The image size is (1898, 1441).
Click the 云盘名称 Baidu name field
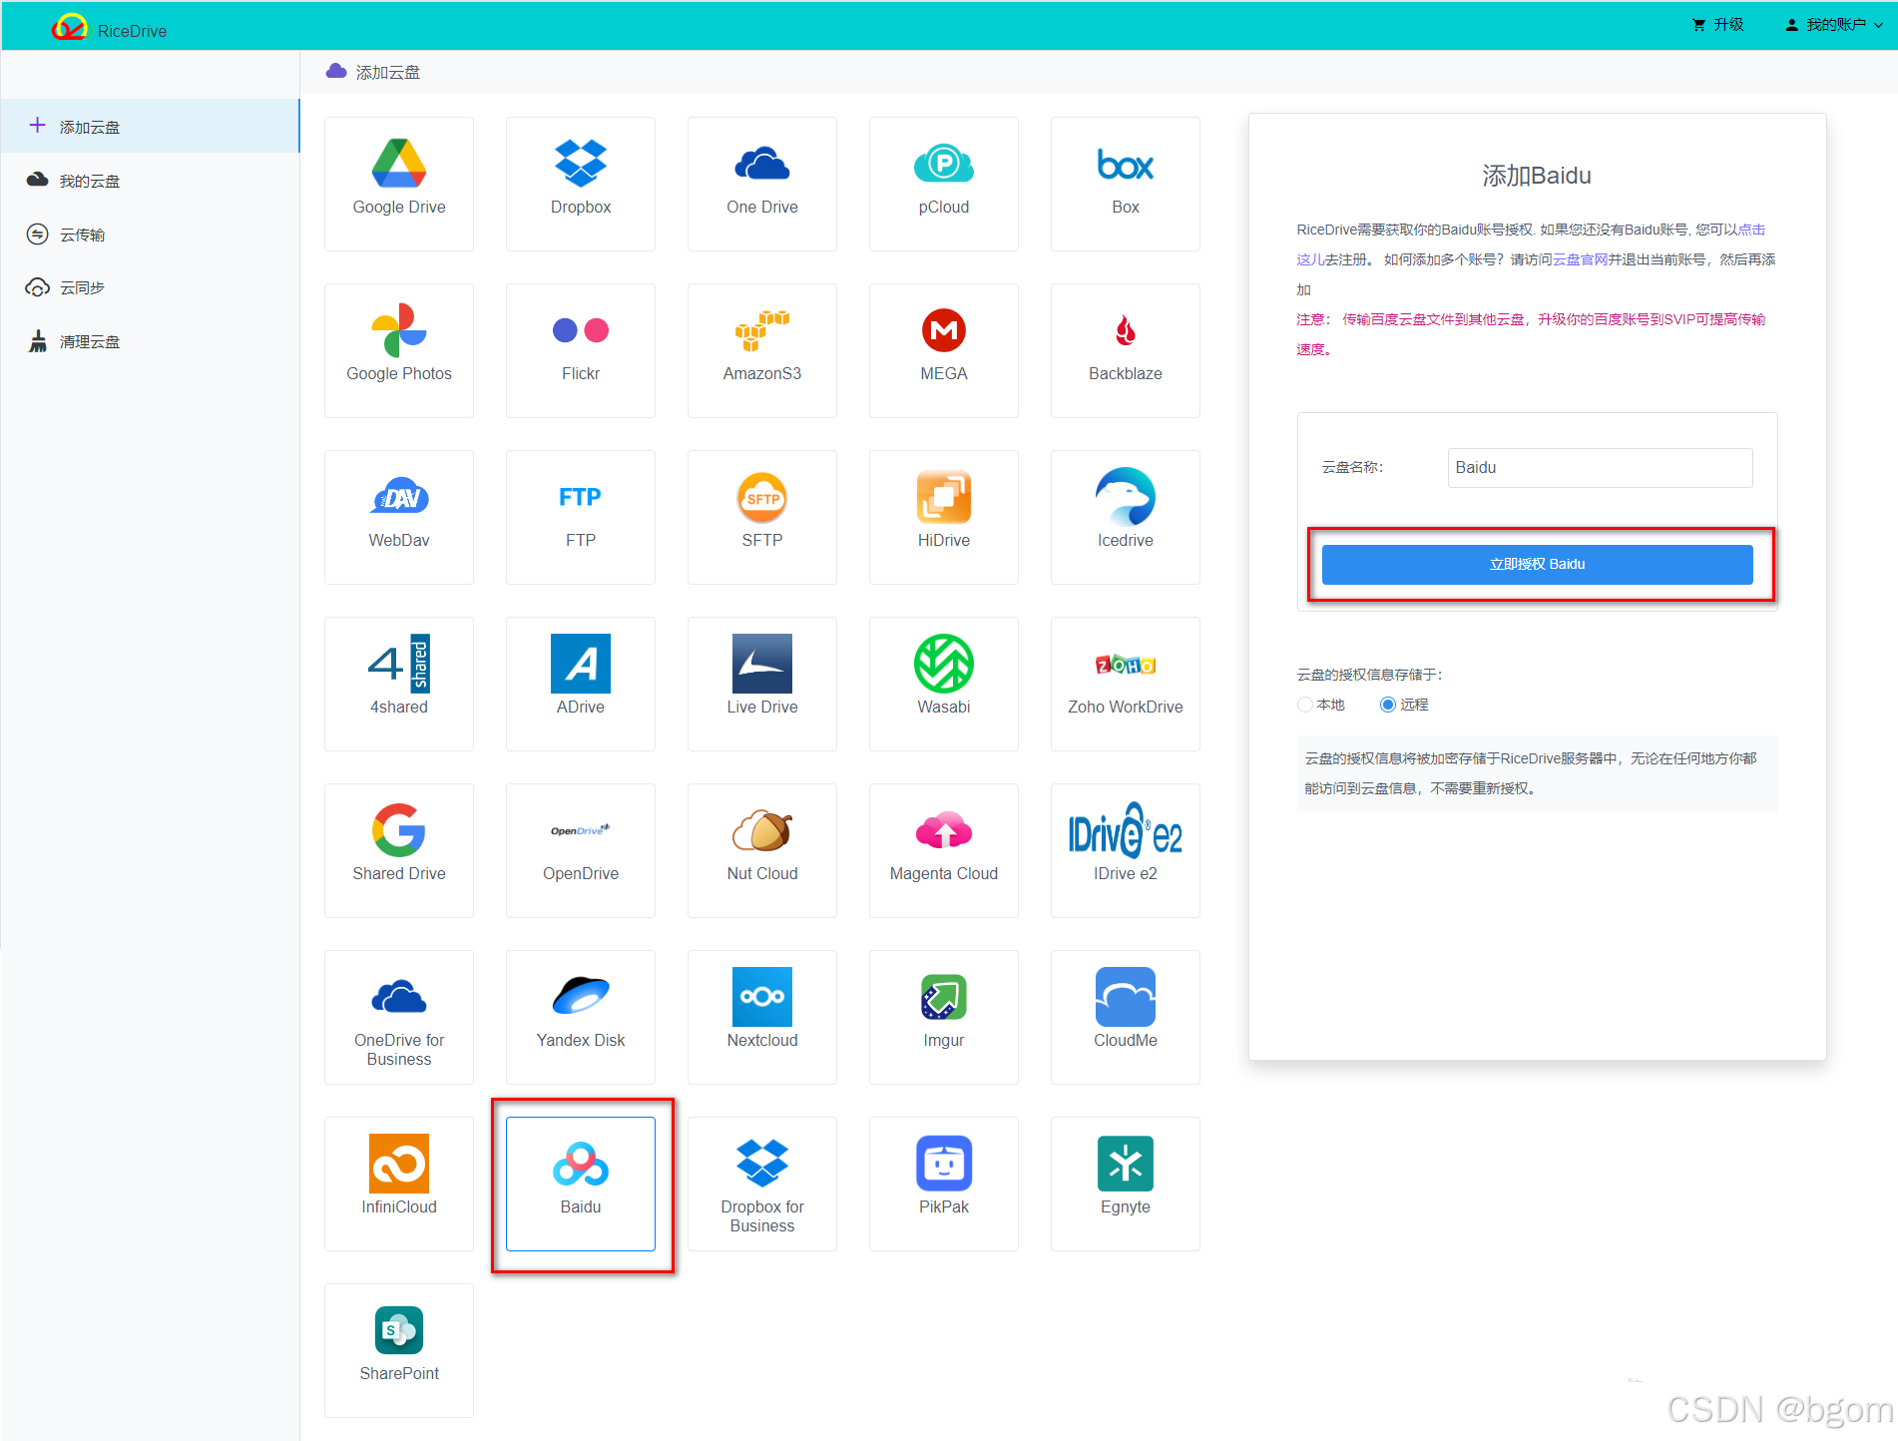pos(1600,467)
